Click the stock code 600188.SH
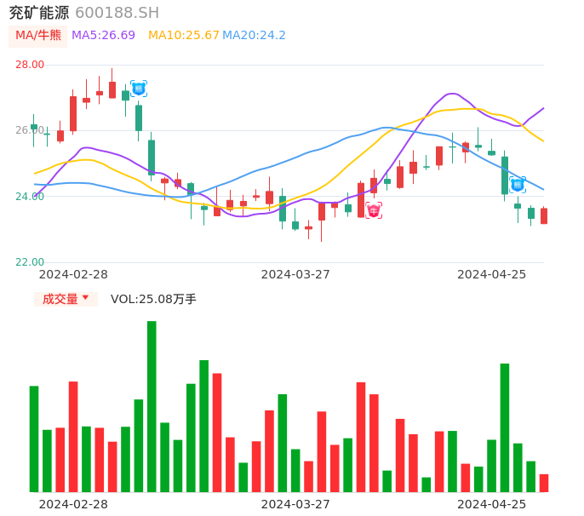584x516 pixels. 117,12
